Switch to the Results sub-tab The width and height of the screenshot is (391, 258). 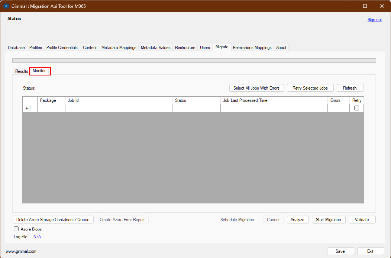[21, 71]
